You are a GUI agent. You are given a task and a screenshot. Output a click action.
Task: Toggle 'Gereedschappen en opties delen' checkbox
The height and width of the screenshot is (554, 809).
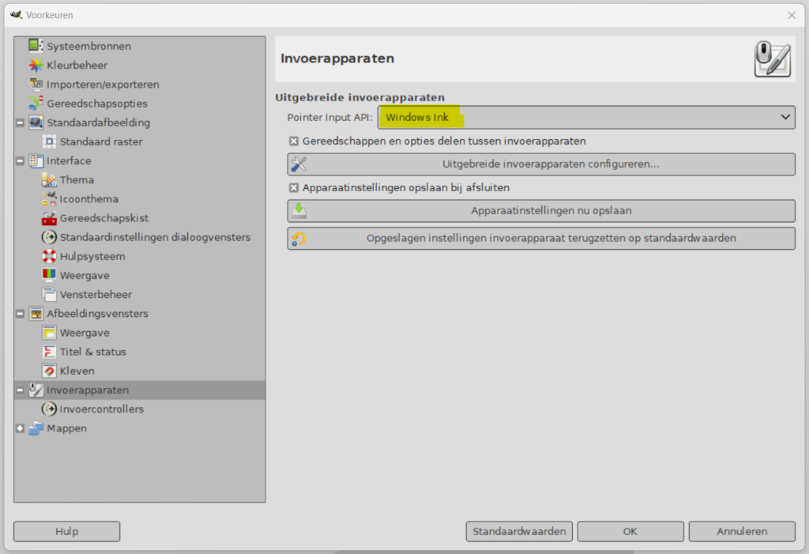[x=293, y=141]
